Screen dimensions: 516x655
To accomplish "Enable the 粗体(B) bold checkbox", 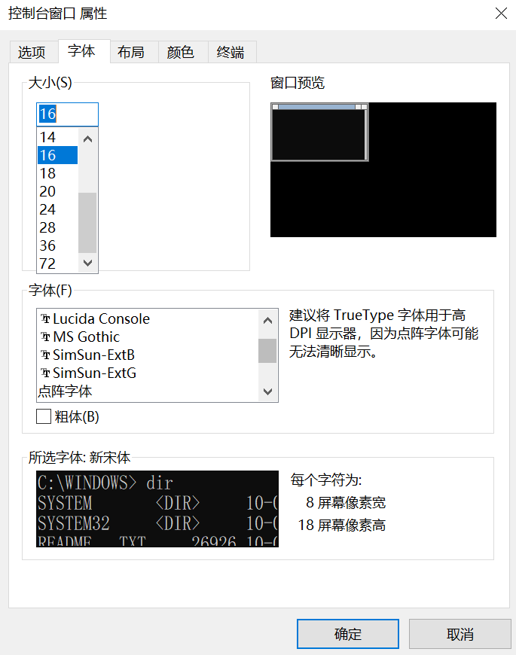I will tap(44, 416).
